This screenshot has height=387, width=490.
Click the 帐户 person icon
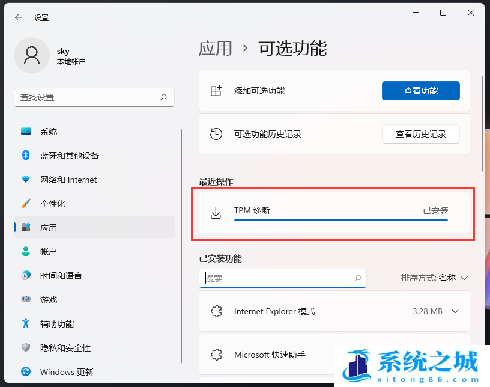[x=26, y=252]
